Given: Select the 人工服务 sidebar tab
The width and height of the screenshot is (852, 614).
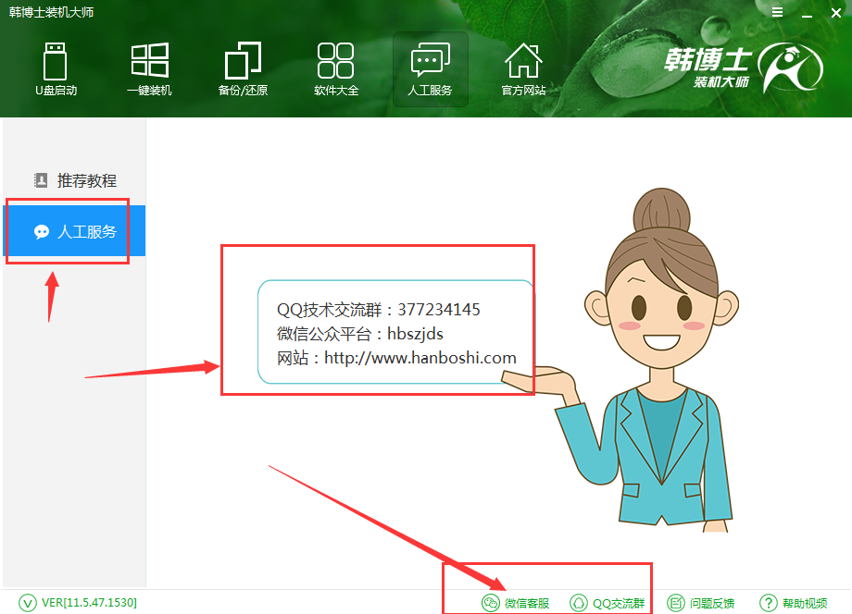Looking at the screenshot, I should click(75, 231).
